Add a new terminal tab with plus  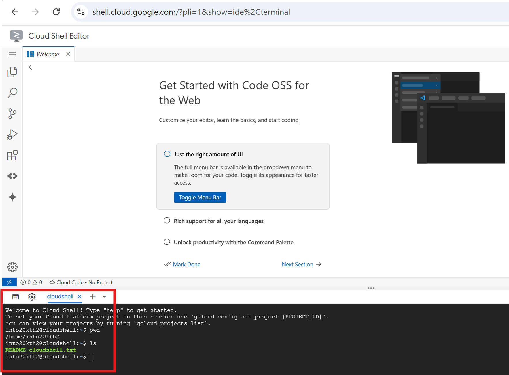[93, 297]
